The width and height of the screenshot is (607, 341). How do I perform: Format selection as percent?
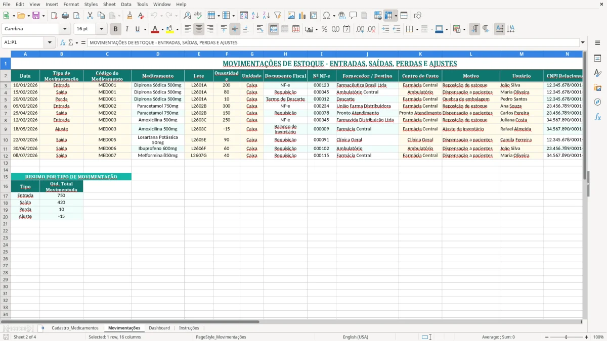[x=324, y=29]
